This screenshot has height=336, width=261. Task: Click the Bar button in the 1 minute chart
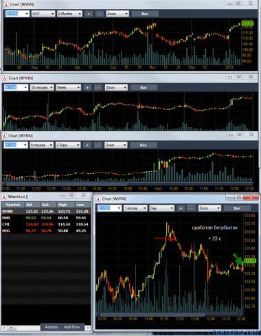tap(237, 208)
